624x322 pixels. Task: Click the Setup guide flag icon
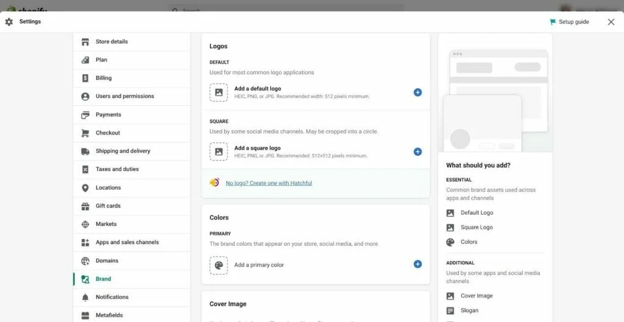click(553, 22)
